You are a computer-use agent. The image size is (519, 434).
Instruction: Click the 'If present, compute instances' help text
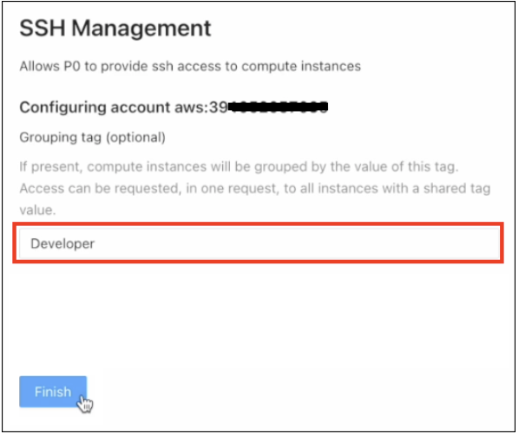tap(255, 188)
